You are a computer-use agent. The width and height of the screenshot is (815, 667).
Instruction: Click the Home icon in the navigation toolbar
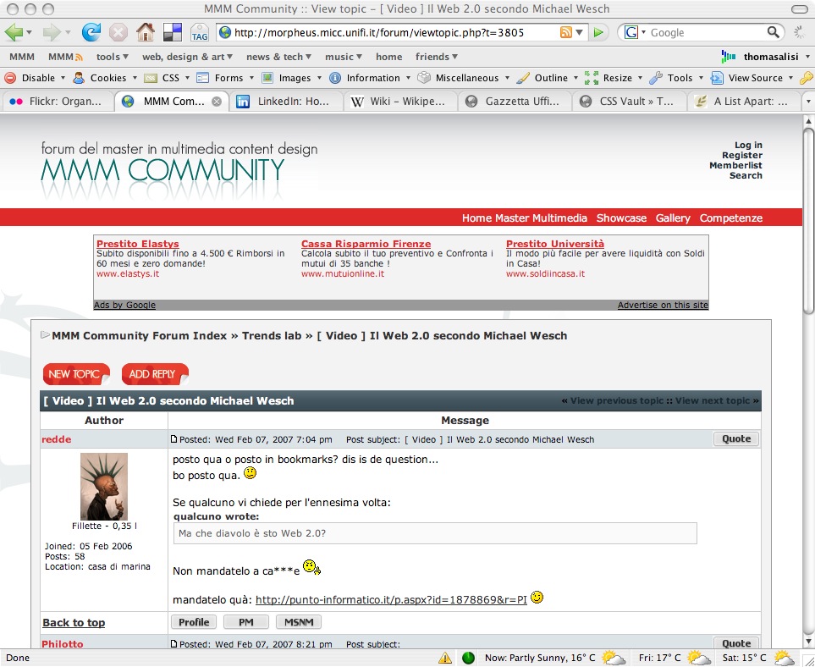click(146, 33)
